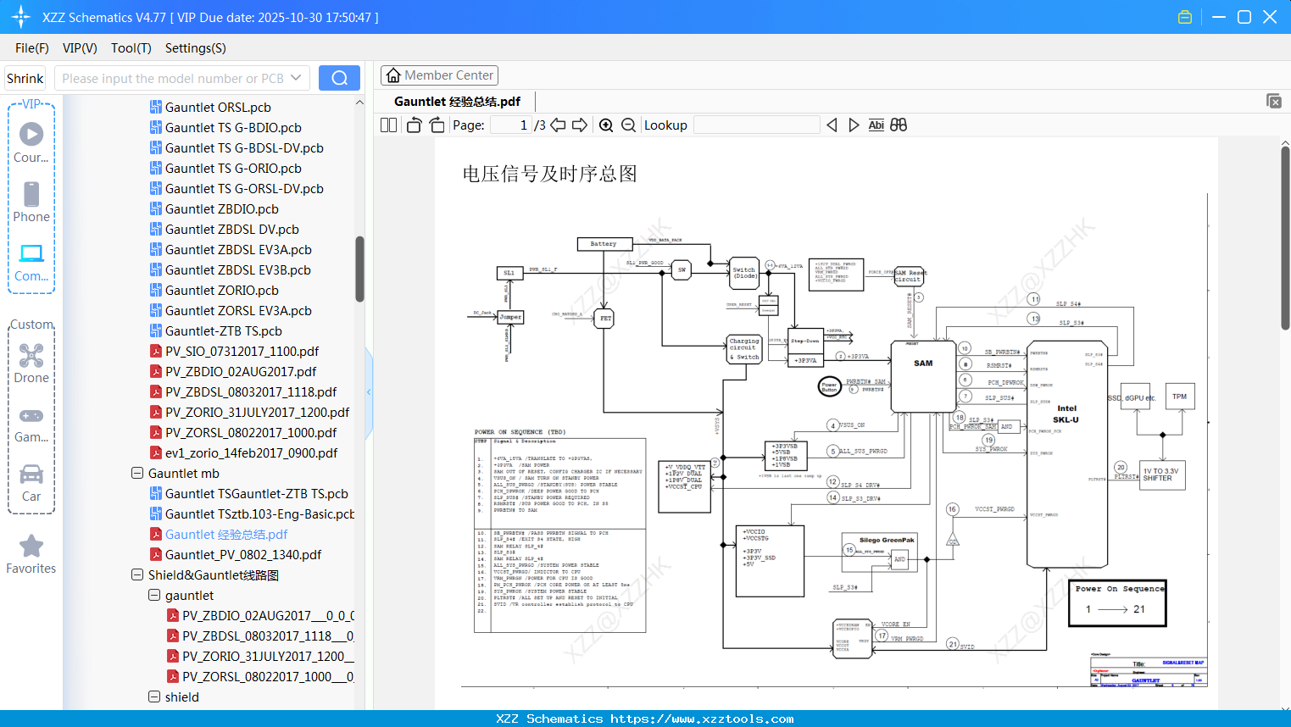The height and width of the screenshot is (727, 1291).
Task: Select the Phone category icon
Action: 31,202
